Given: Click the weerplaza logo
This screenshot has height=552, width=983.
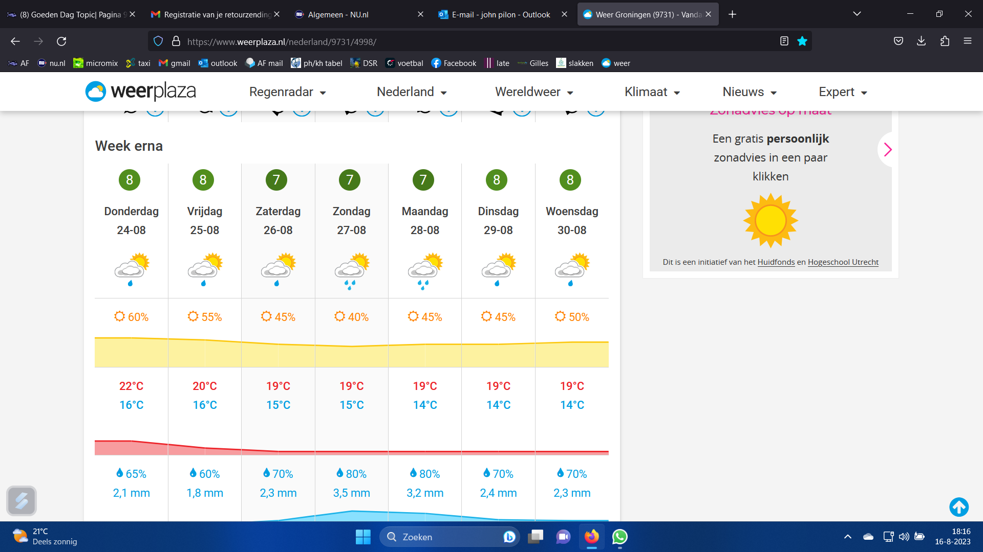Looking at the screenshot, I should (141, 91).
